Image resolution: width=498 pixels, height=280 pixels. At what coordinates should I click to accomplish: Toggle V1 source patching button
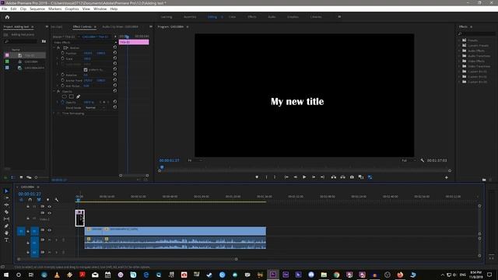21,231
